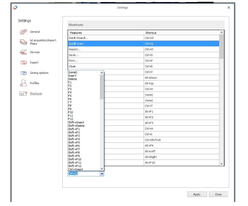Screen dimensions: 248x206
Task: Click the dropdown list scroll down arrow
Action: [x=102, y=169]
